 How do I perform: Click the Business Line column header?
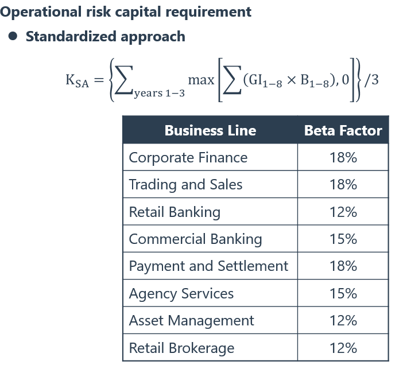(x=210, y=130)
